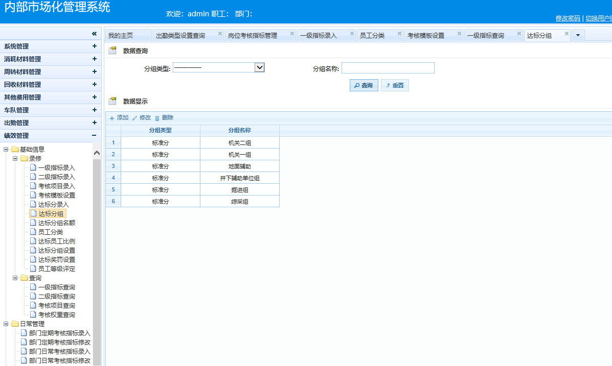Click the 查询 search button
612x366 pixels.
364,85
